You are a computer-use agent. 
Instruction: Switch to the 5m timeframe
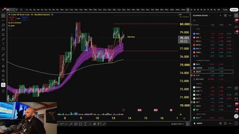(42, 10)
